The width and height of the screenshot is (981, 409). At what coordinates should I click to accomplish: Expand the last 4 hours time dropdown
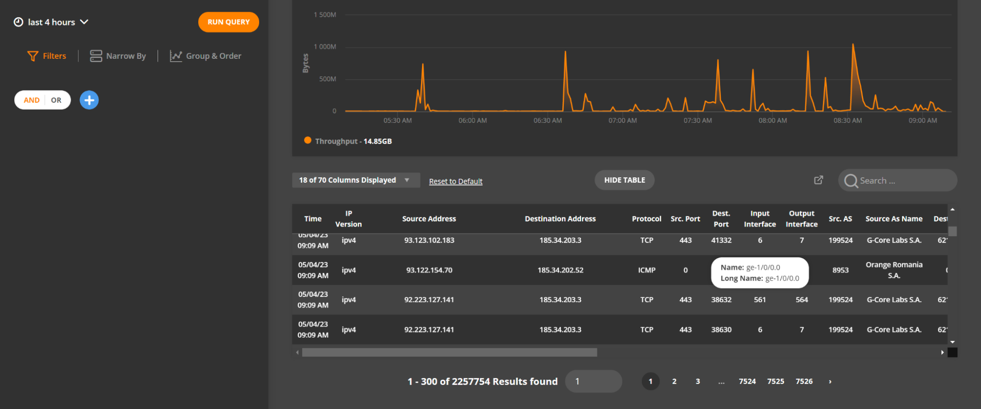(x=84, y=22)
